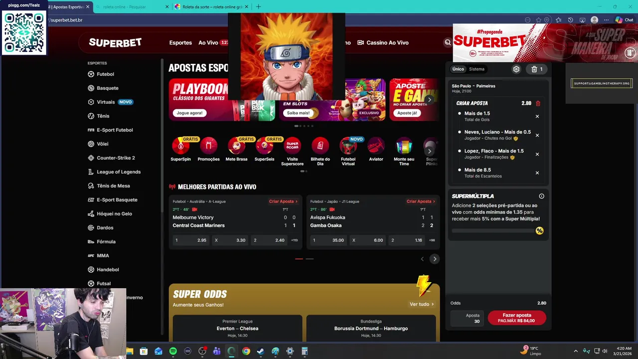Open Google Chrome from the taskbar
This screenshot has width=638, height=359.
click(x=246, y=351)
